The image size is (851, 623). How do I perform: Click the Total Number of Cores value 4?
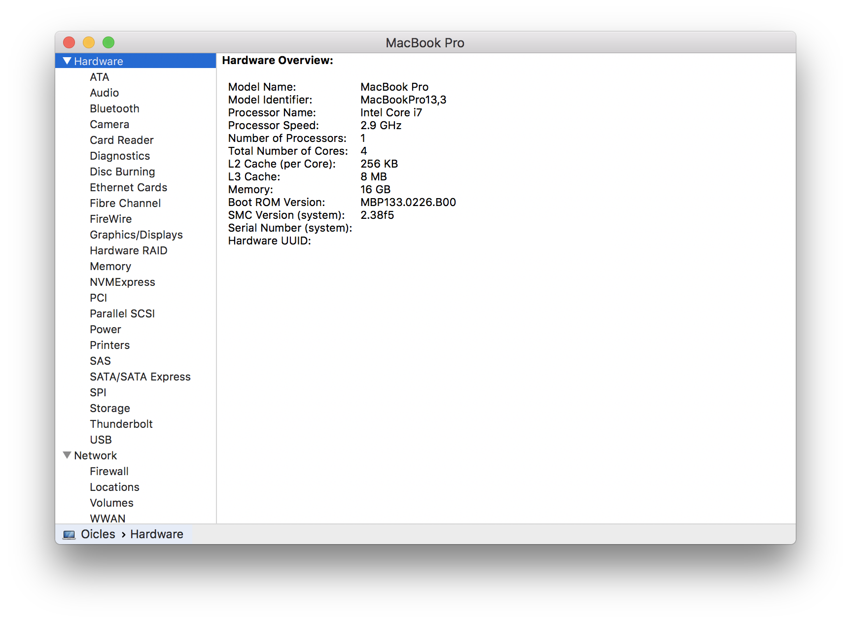[363, 151]
